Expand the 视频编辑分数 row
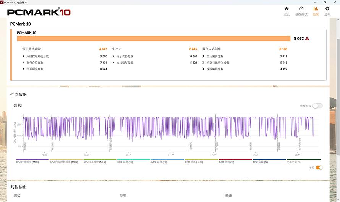340x202 pixels. coord(203,69)
